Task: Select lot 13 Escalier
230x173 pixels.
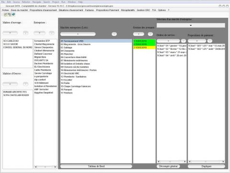Action: 96,80
